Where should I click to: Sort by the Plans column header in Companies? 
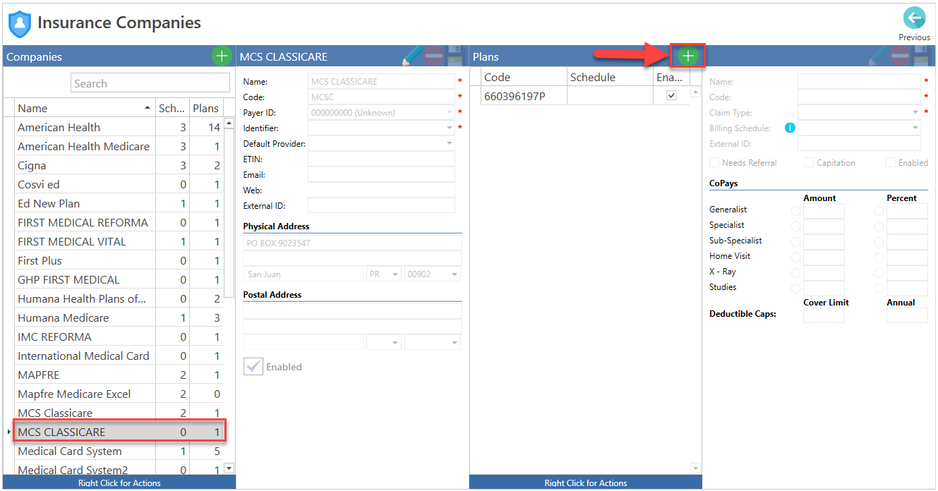click(207, 108)
